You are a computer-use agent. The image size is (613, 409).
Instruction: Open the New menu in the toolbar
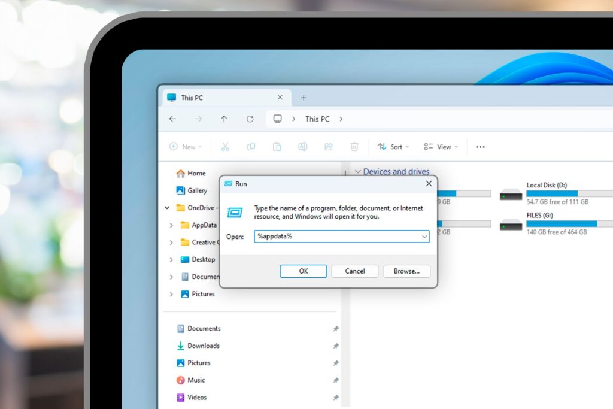click(x=186, y=147)
